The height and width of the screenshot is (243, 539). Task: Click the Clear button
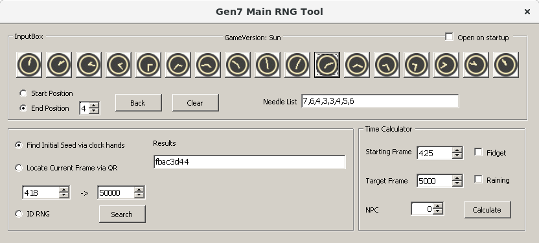[195, 103]
